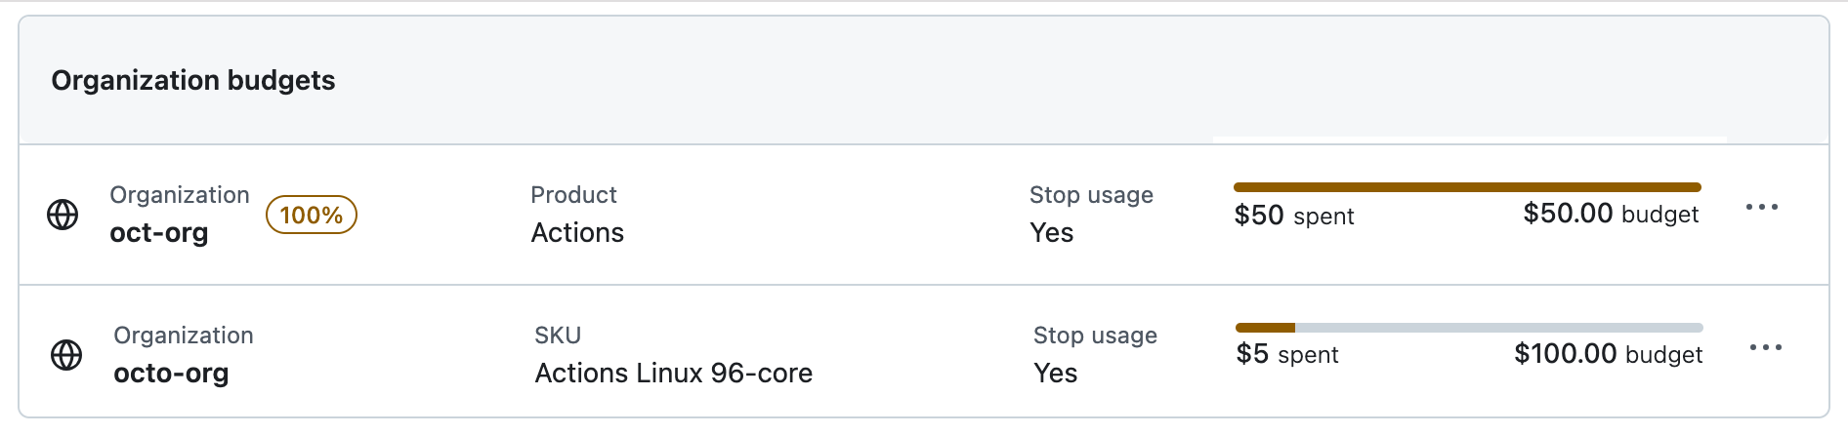Viewport: 1848px width, 435px height.
Task: Click the SKU column label in second row
Action: [557, 336]
